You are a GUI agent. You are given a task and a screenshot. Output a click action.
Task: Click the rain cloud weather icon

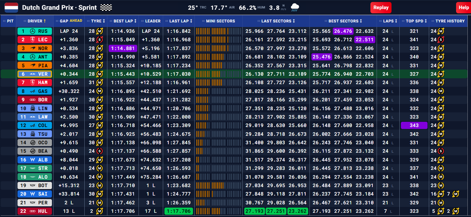point(295,7)
